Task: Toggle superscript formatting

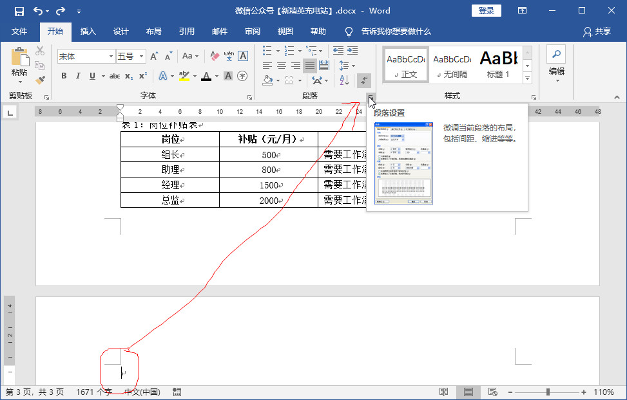Action: (143, 76)
